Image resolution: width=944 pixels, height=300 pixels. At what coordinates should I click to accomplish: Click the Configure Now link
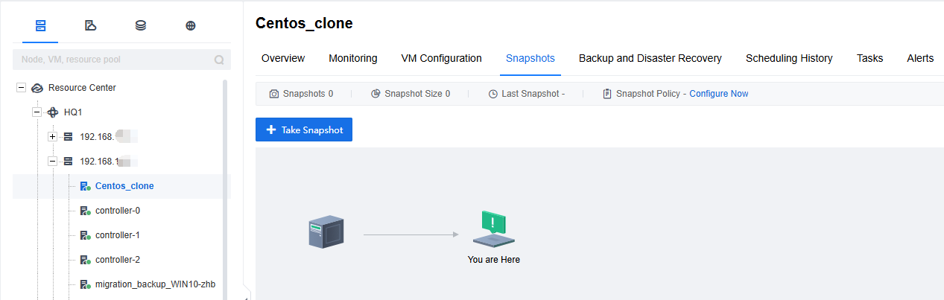click(719, 94)
